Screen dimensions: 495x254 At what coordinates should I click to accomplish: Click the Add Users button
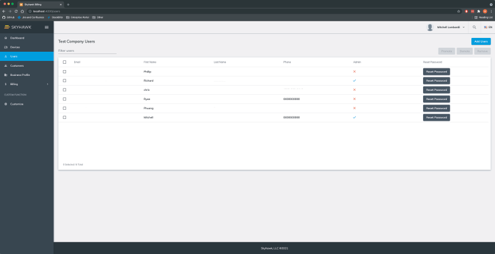coord(481,41)
